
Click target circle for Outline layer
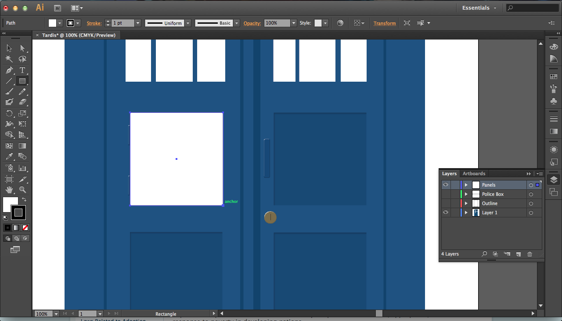(531, 203)
